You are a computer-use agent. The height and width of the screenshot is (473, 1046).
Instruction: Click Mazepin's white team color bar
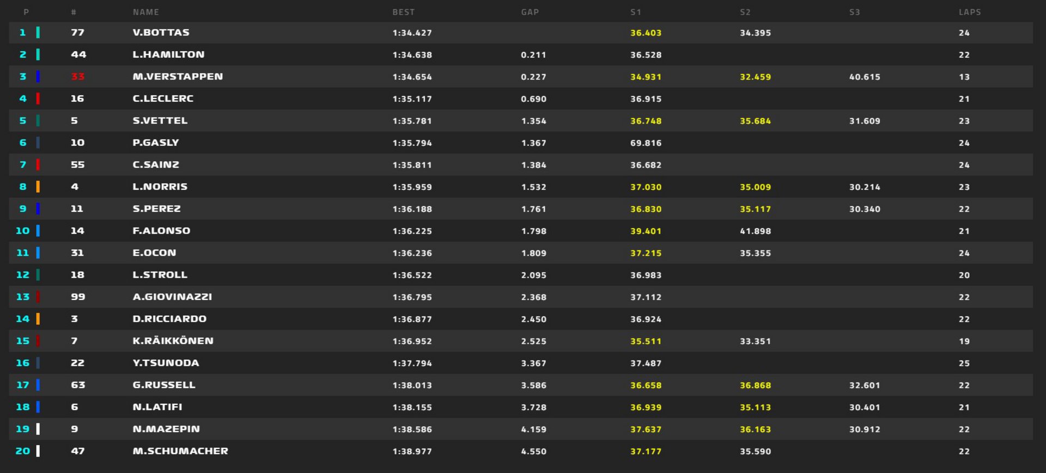click(x=38, y=429)
